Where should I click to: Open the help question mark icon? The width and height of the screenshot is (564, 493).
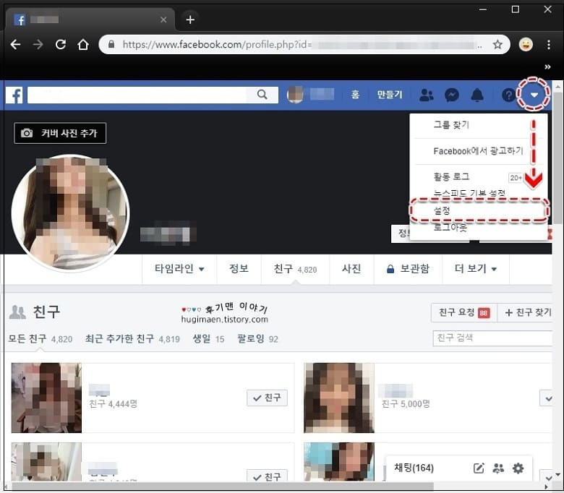tap(508, 95)
